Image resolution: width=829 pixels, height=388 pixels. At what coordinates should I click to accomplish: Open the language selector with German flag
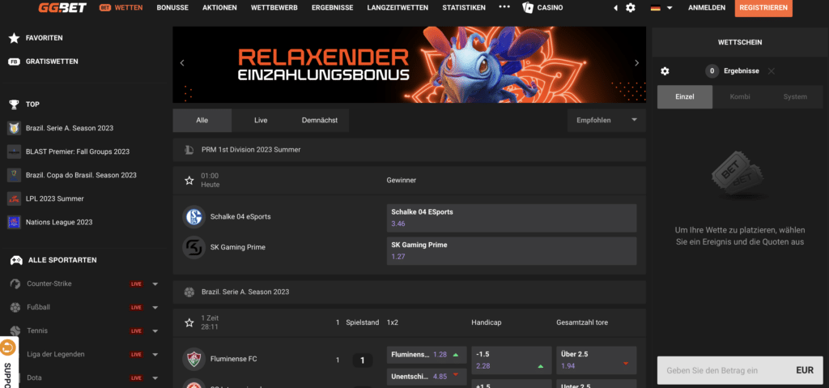point(661,8)
